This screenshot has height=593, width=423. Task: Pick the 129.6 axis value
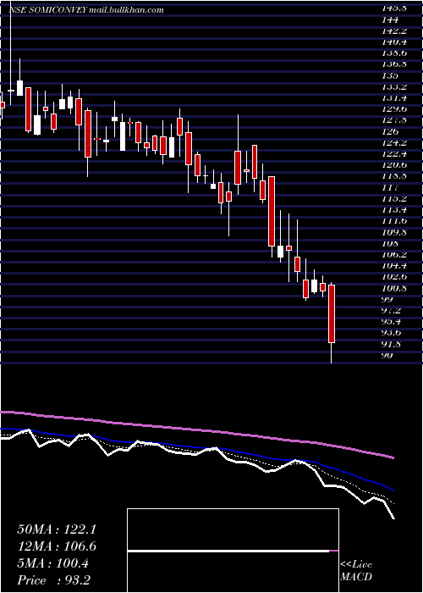click(396, 108)
